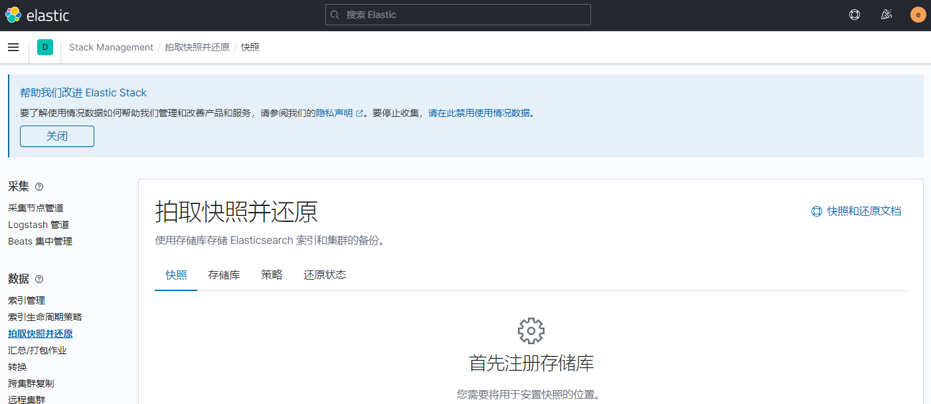The image size is (931, 404).
Task: Click the search magnifier icon
Action: 335,15
